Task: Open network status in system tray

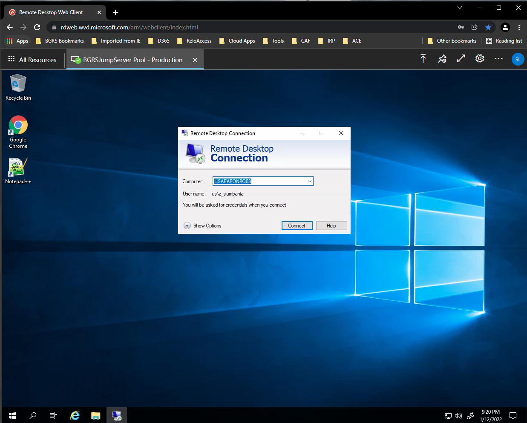Action: click(448, 416)
